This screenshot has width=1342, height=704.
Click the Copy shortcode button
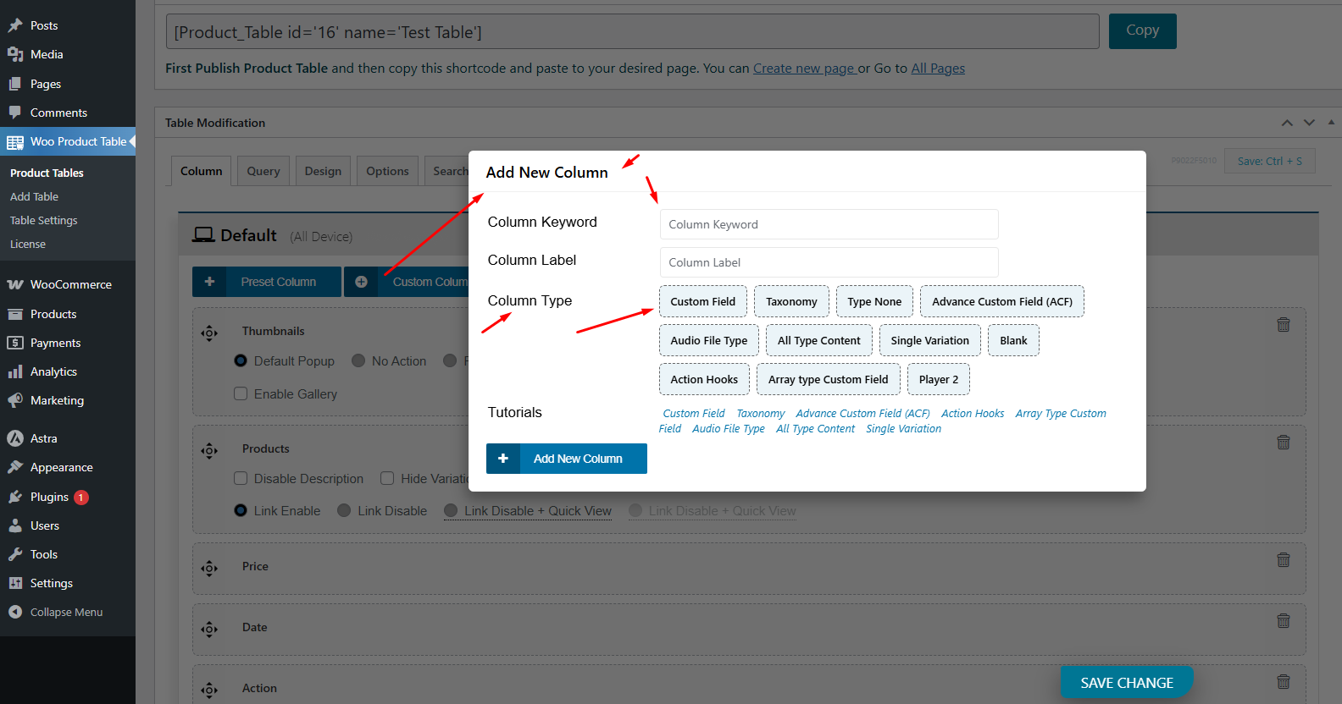(x=1142, y=30)
